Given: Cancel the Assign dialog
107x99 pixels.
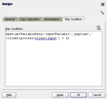Looking at the screenshot, I should tap(97, 95).
